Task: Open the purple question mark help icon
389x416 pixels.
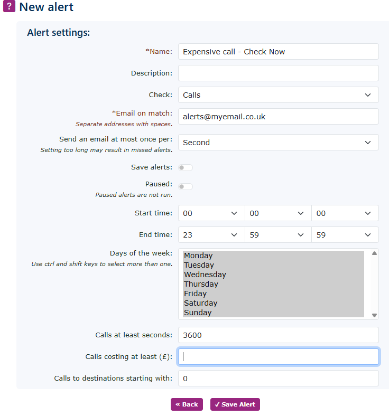Action: (x=9, y=6)
